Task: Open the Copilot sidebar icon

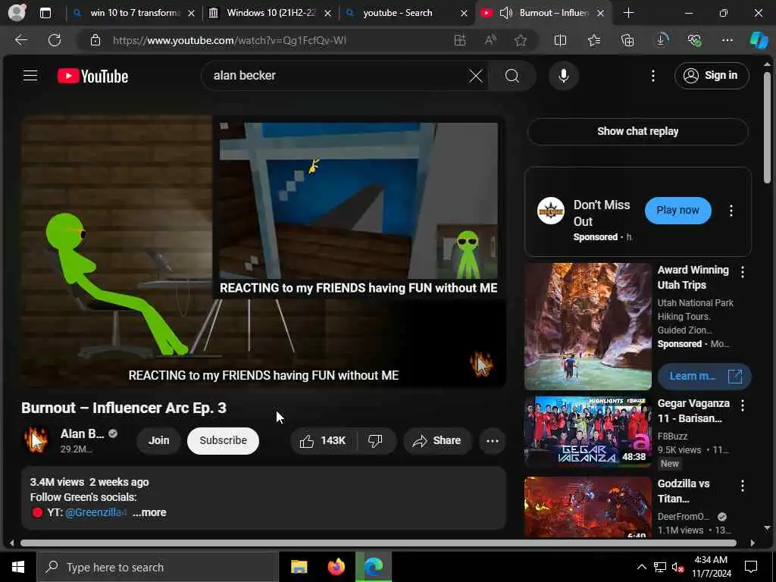Action: 759,40
